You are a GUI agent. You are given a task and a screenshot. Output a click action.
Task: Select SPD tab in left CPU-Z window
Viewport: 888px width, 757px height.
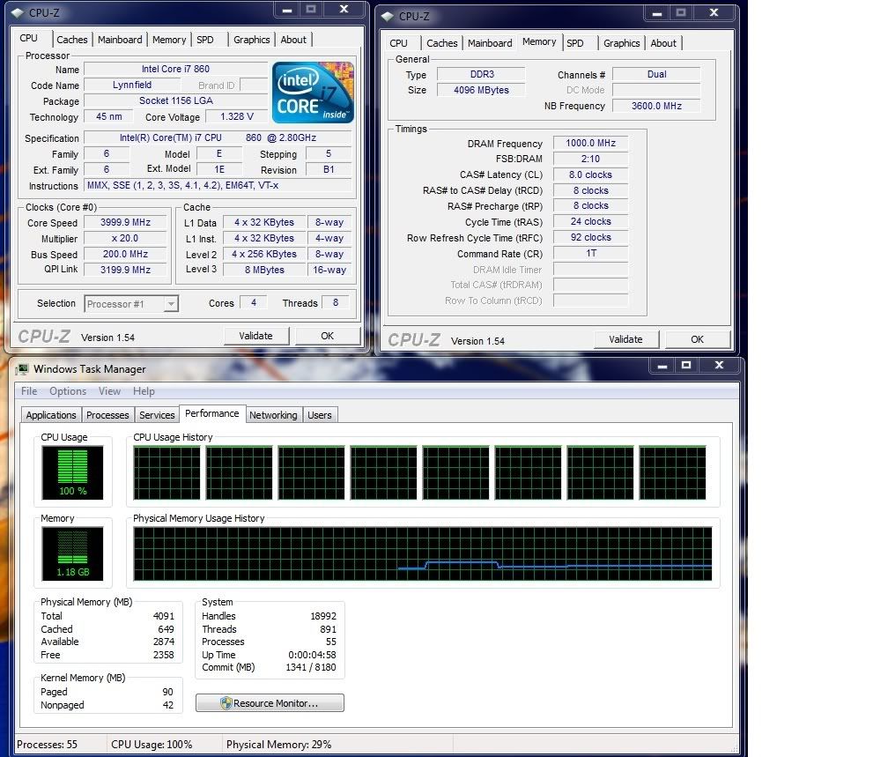click(205, 40)
